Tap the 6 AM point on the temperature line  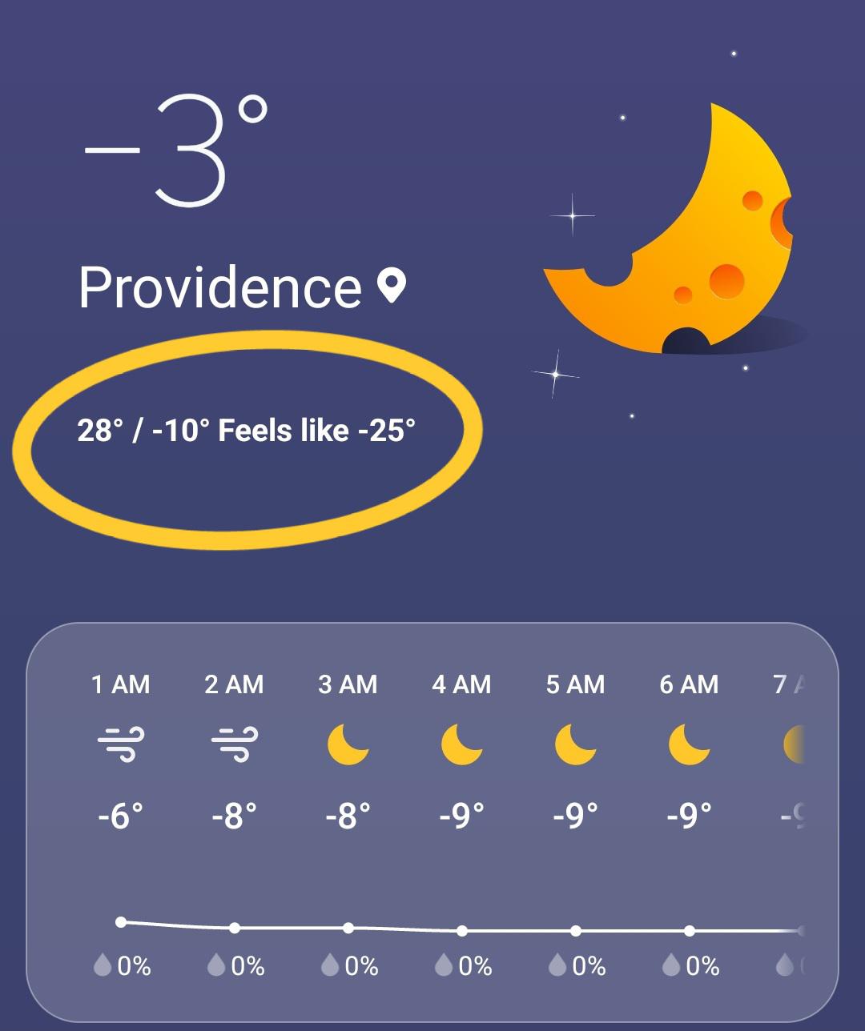pos(690,931)
